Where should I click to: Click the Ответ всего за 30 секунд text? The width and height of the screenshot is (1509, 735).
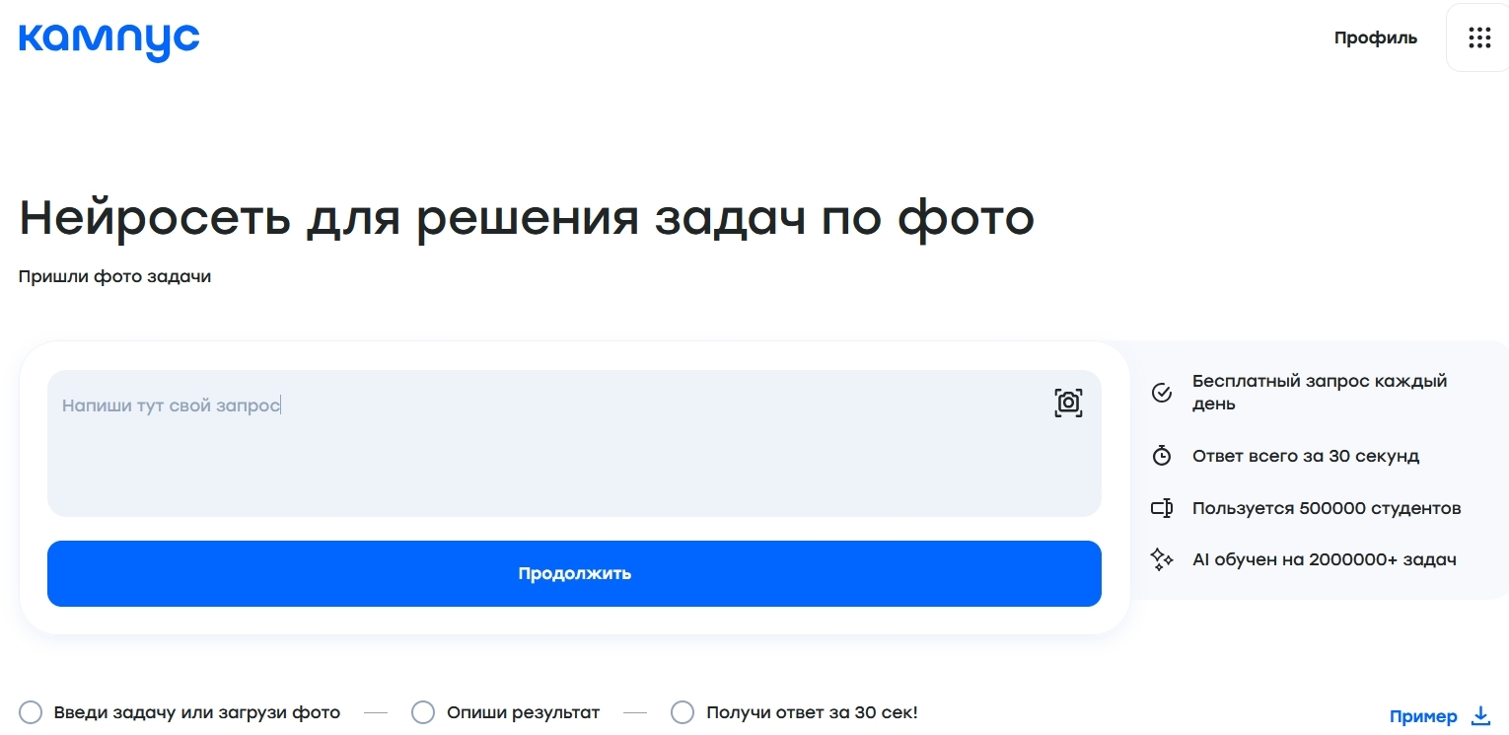tap(1305, 456)
